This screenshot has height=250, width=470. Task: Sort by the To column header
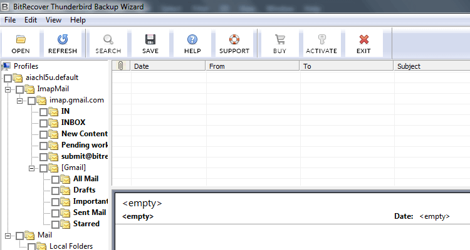click(x=347, y=66)
